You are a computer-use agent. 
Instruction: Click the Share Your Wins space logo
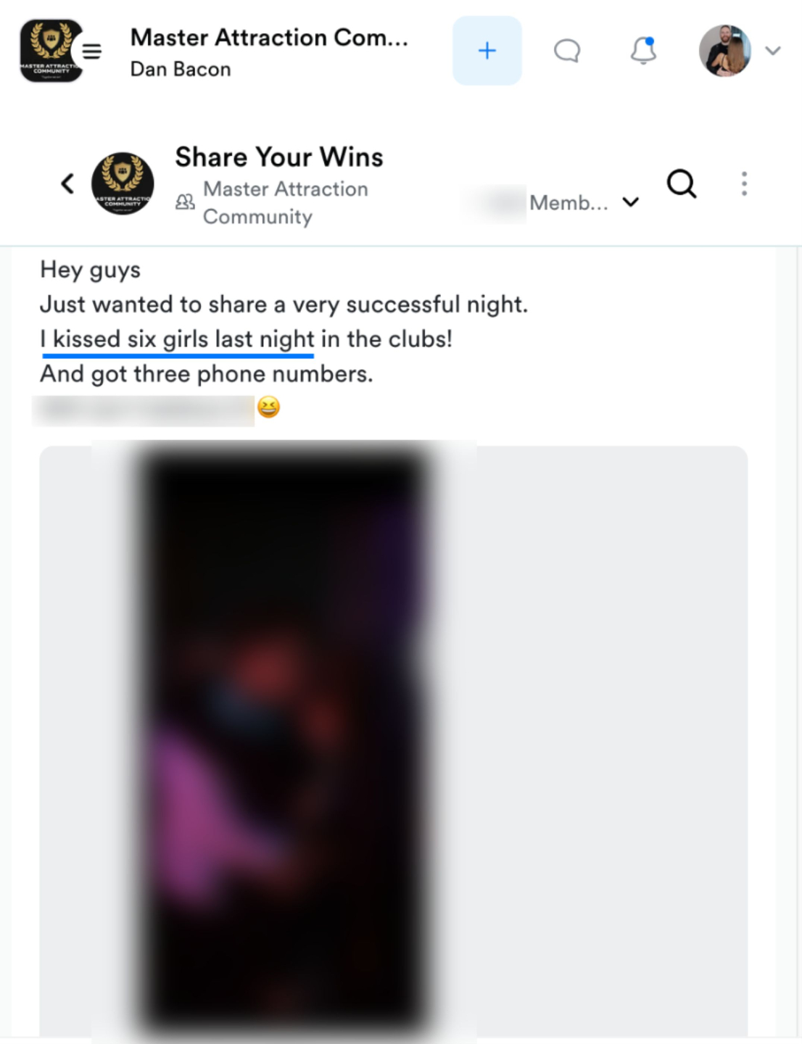123,183
